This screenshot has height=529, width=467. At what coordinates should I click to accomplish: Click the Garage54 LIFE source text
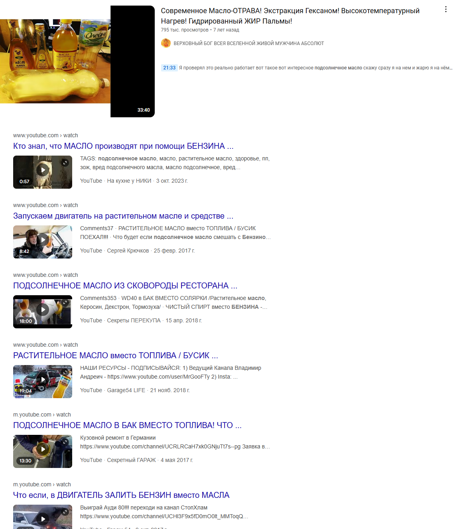click(x=126, y=390)
